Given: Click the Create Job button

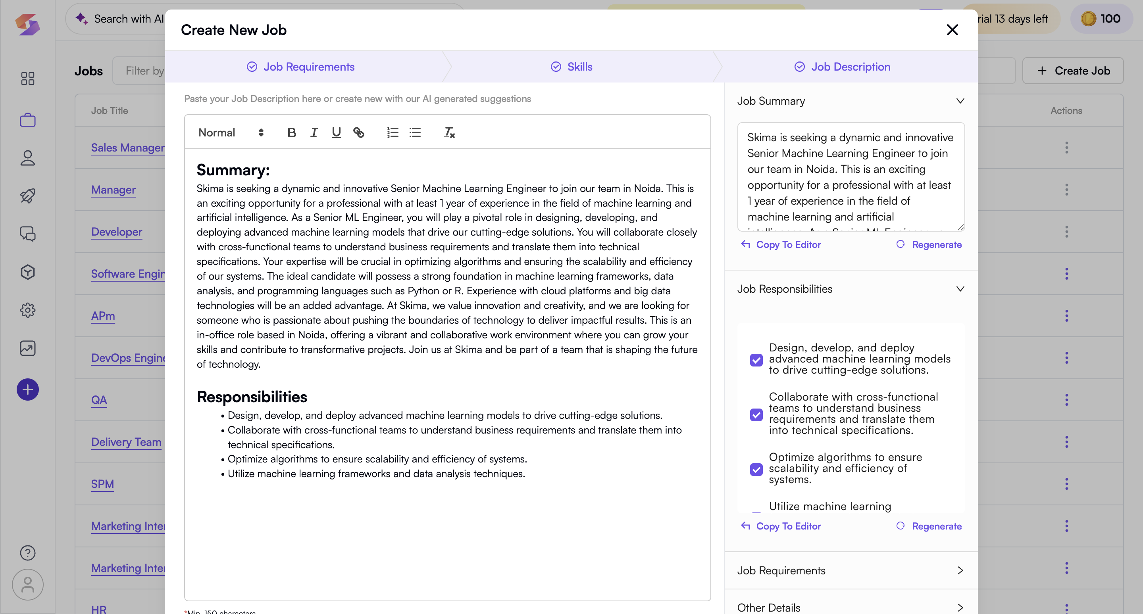Looking at the screenshot, I should point(1073,71).
